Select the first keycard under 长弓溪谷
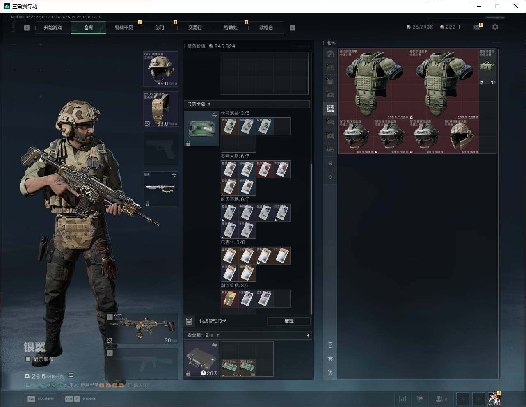 point(230,126)
